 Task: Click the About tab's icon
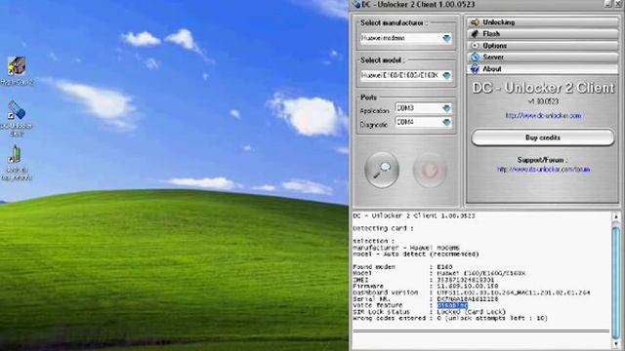[x=475, y=68]
